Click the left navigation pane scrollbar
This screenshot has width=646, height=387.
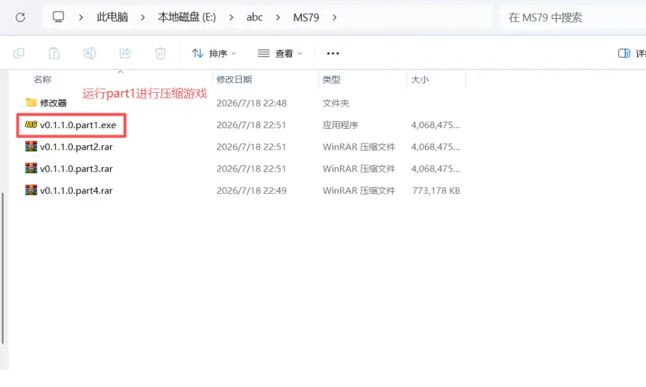[x=3, y=268]
